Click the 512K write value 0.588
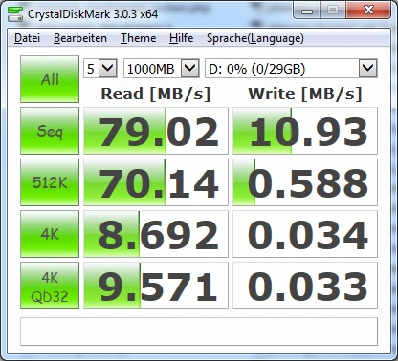The width and height of the screenshot is (398, 361). (305, 182)
